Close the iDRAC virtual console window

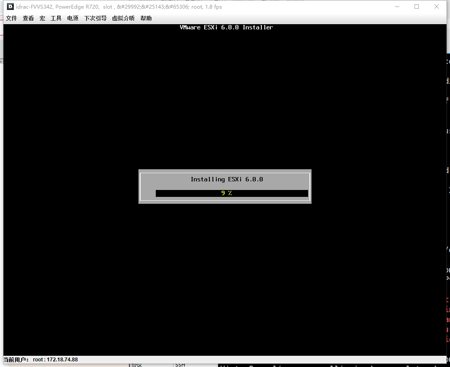point(437,6)
